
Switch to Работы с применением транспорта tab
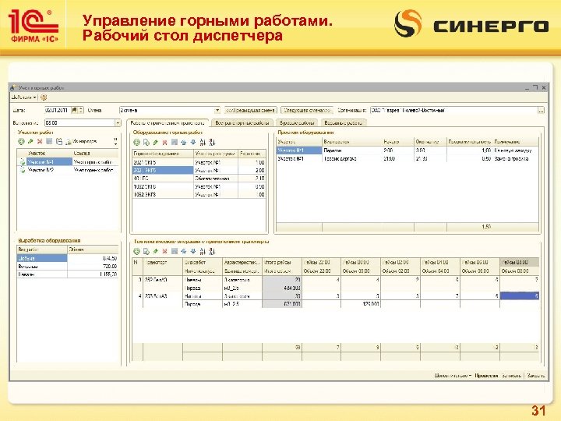tap(168, 123)
